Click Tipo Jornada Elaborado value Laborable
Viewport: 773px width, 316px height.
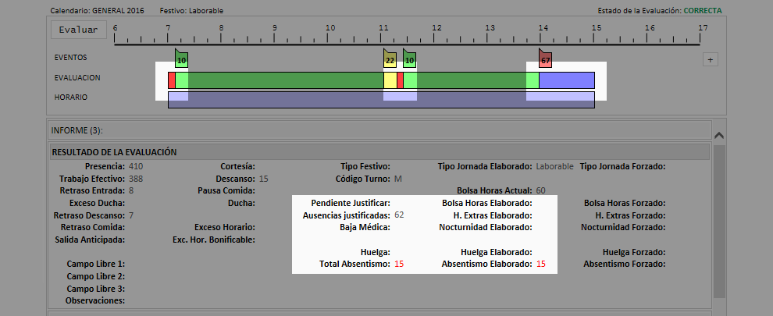[554, 166]
